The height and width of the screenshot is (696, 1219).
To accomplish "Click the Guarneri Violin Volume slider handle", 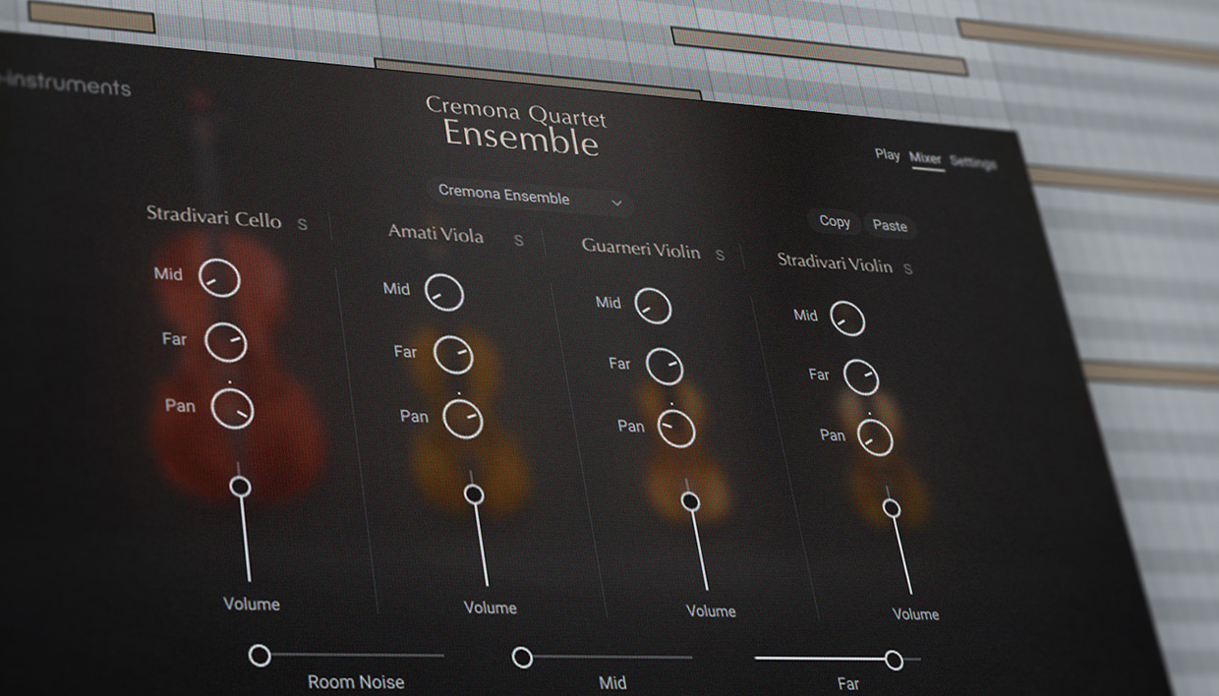I will tap(690, 501).
